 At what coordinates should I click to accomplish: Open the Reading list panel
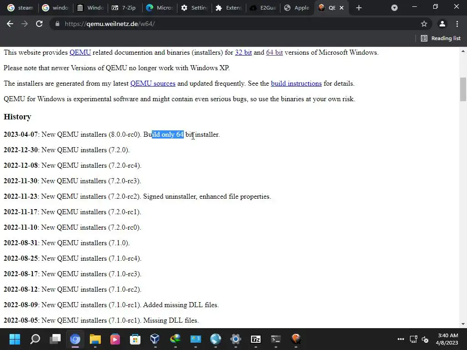(x=441, y=38)
